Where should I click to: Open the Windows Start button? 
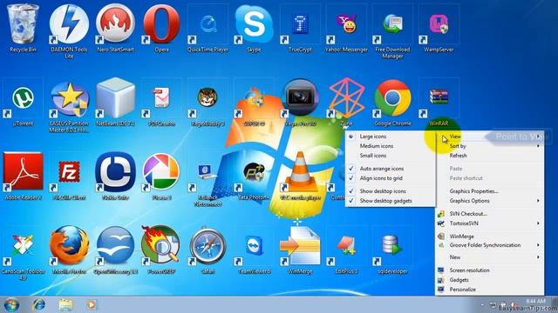(x=11, y=305)
